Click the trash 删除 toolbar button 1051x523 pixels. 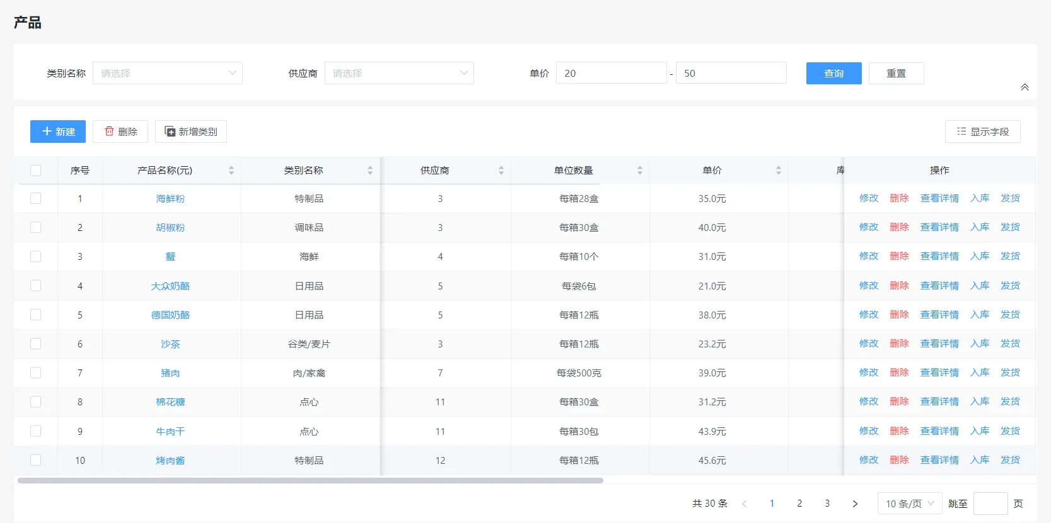pos(120,132)
